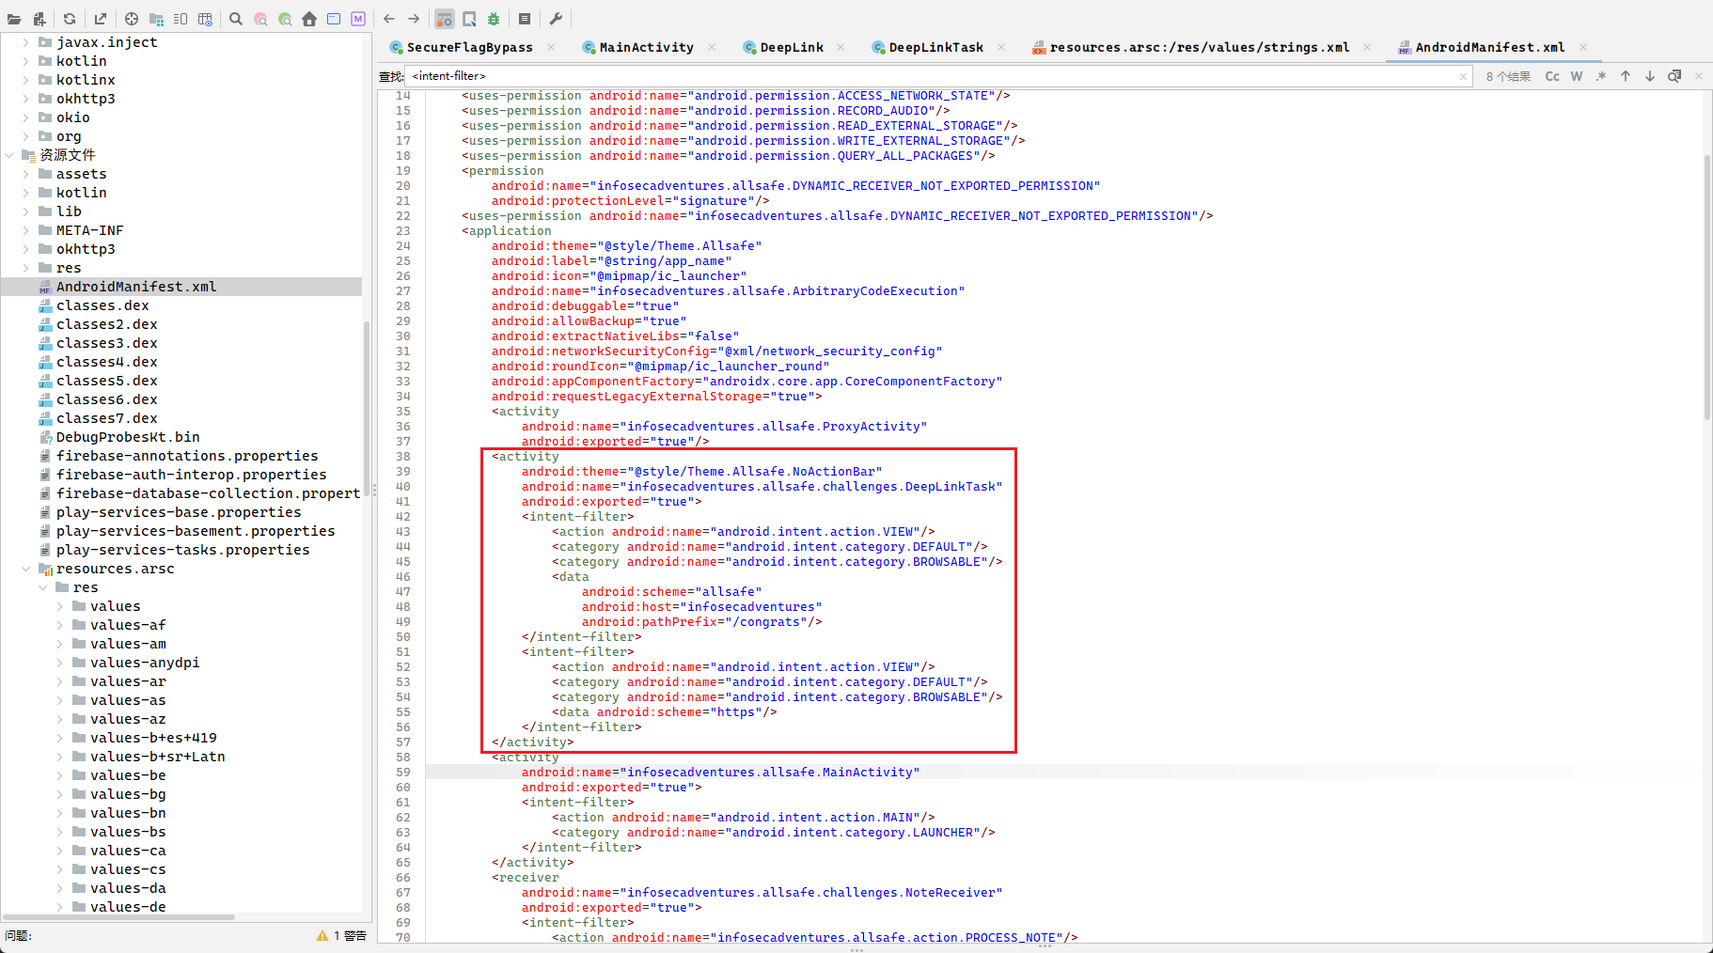Click the warning indicator in status bar
The height and width of the screenshot is (953, 1713).
pyautogui.click(x=341, y=936)
